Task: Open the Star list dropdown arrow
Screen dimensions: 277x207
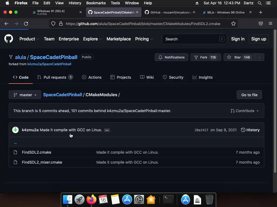Action: [x=259, y=57]
